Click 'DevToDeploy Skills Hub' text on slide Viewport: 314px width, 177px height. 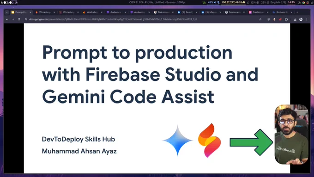(78, 139)
